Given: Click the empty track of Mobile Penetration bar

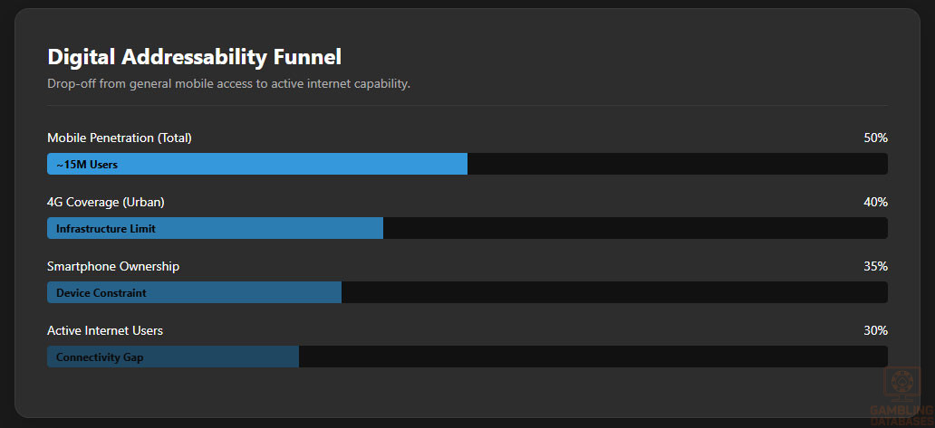Looking at the screenshot, I should (x=677, y=164).
